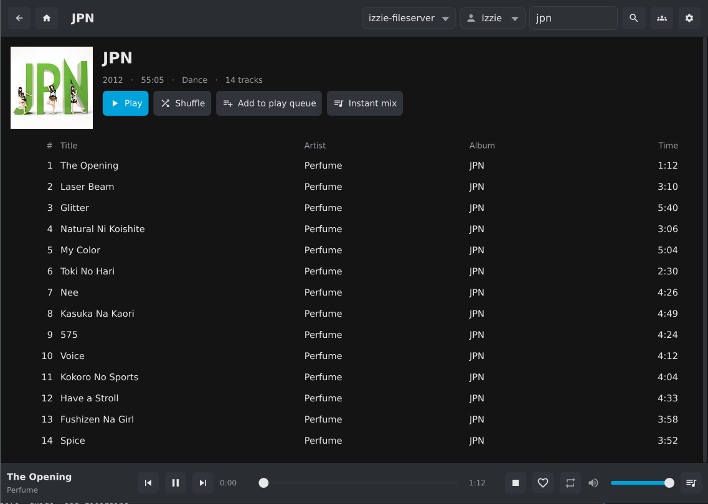
Task: Click Perfume artist in Laser Beam row
Action: click(323, 187)
